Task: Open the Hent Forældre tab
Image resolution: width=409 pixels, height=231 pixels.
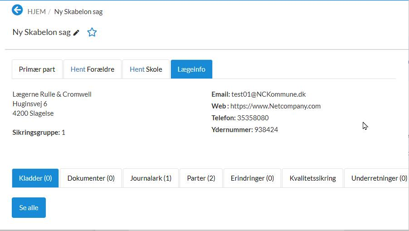Action: pyautogui.click(x=93, y=69)
